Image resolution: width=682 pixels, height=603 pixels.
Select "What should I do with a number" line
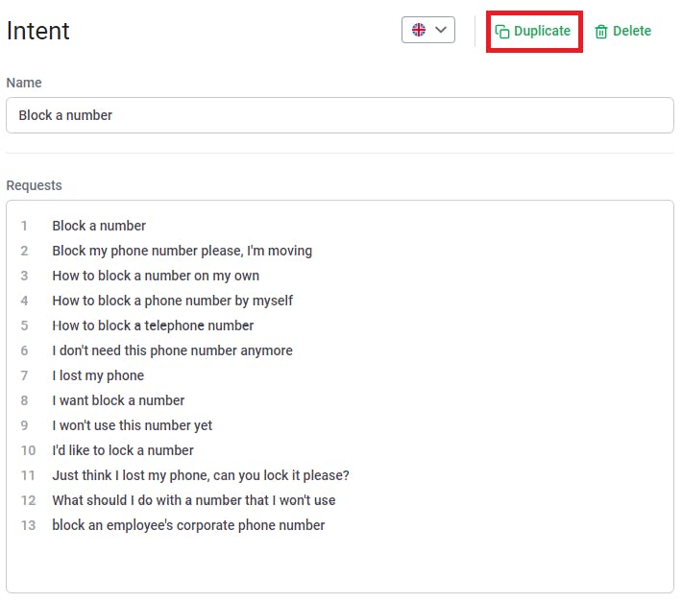[x=194, y=500]
